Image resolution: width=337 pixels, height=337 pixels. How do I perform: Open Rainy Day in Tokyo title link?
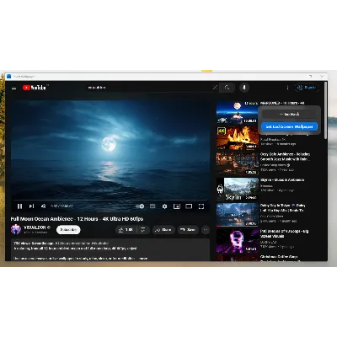click(x=283, y=208)
